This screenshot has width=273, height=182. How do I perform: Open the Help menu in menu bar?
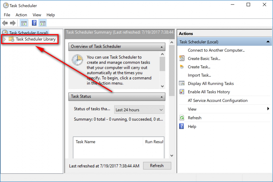(51, 15)
